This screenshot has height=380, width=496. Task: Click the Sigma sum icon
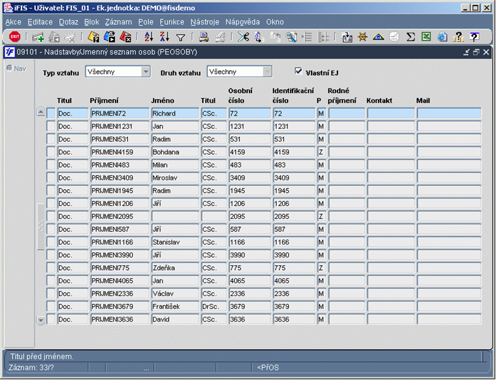point(410,37)
